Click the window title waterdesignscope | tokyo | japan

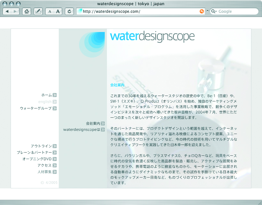pyautogui.click(x=131, y=4)
